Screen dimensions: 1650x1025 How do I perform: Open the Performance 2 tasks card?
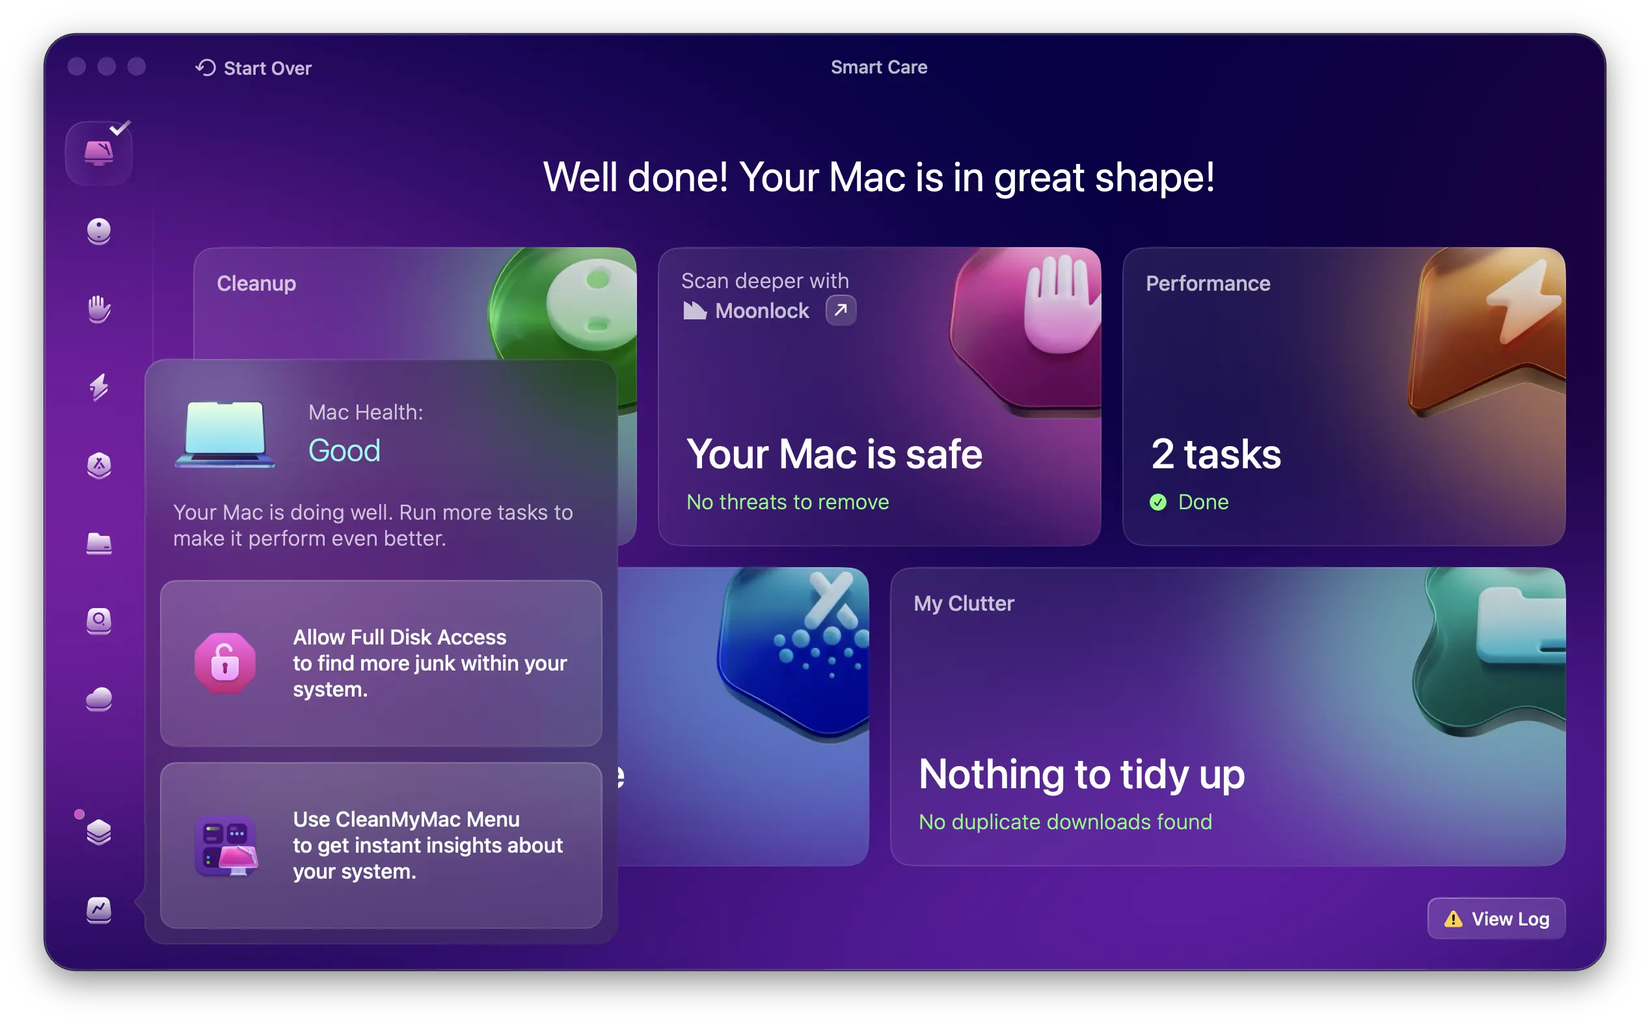click(1344, 397)
